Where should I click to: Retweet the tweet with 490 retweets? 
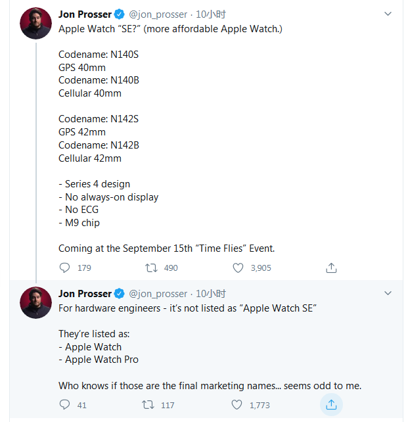tap(151, 268)
